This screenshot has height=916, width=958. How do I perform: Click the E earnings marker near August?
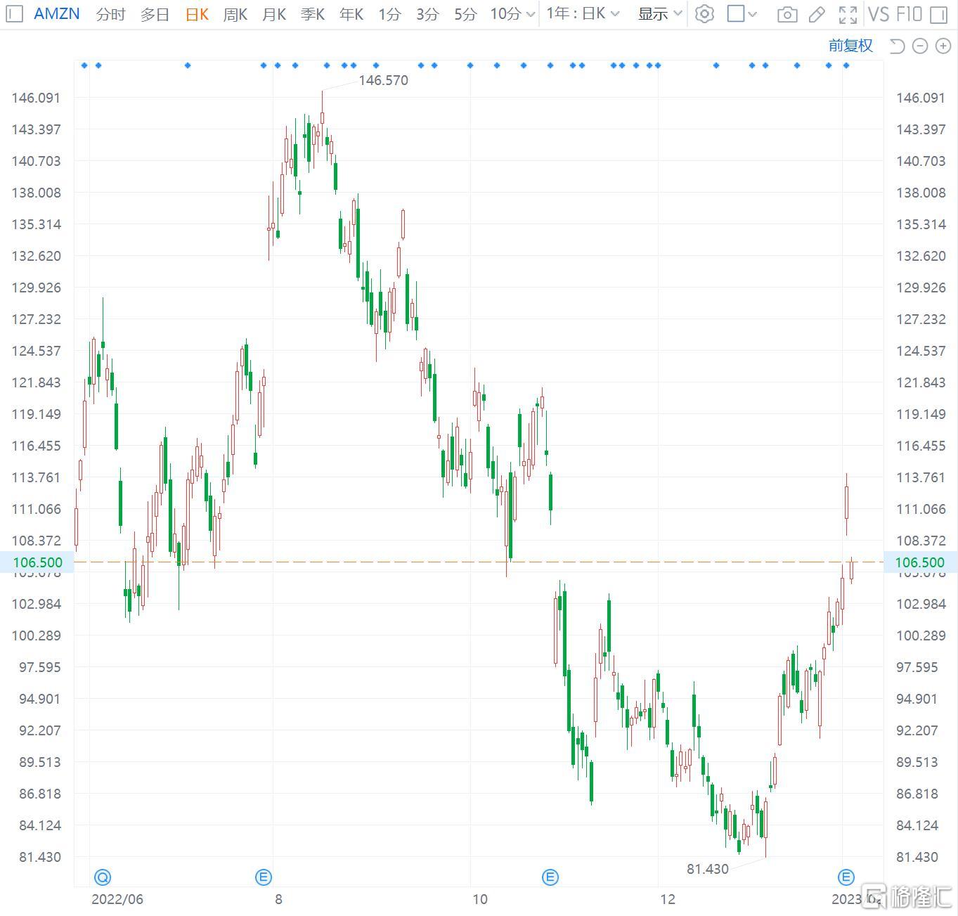pos(263,877)
